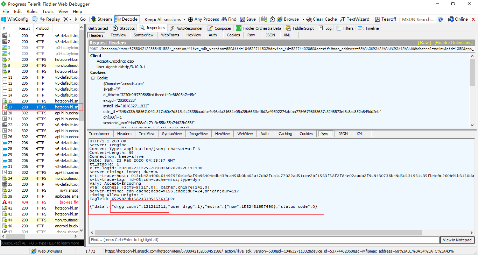This screenshot has height=255, width=478.
Task: Open the Log tab
Action: 325,28
